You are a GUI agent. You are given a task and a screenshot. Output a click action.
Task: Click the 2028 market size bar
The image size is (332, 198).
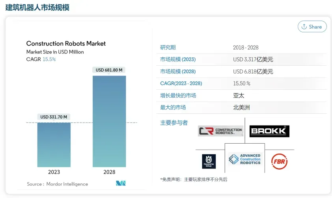click(x=109, y=121)
